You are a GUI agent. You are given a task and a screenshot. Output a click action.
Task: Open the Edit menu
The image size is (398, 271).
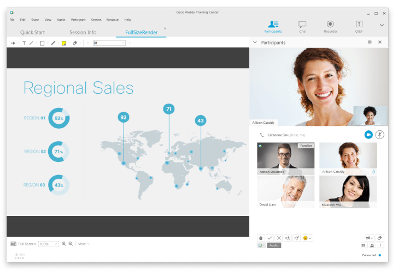click(22, 20)
